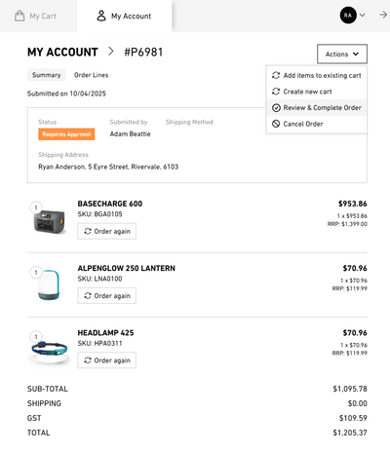Screen dimensions: 390x451
Task: Open the Headlamp 425 product thumbnail
Action: [x=50, y=349]
